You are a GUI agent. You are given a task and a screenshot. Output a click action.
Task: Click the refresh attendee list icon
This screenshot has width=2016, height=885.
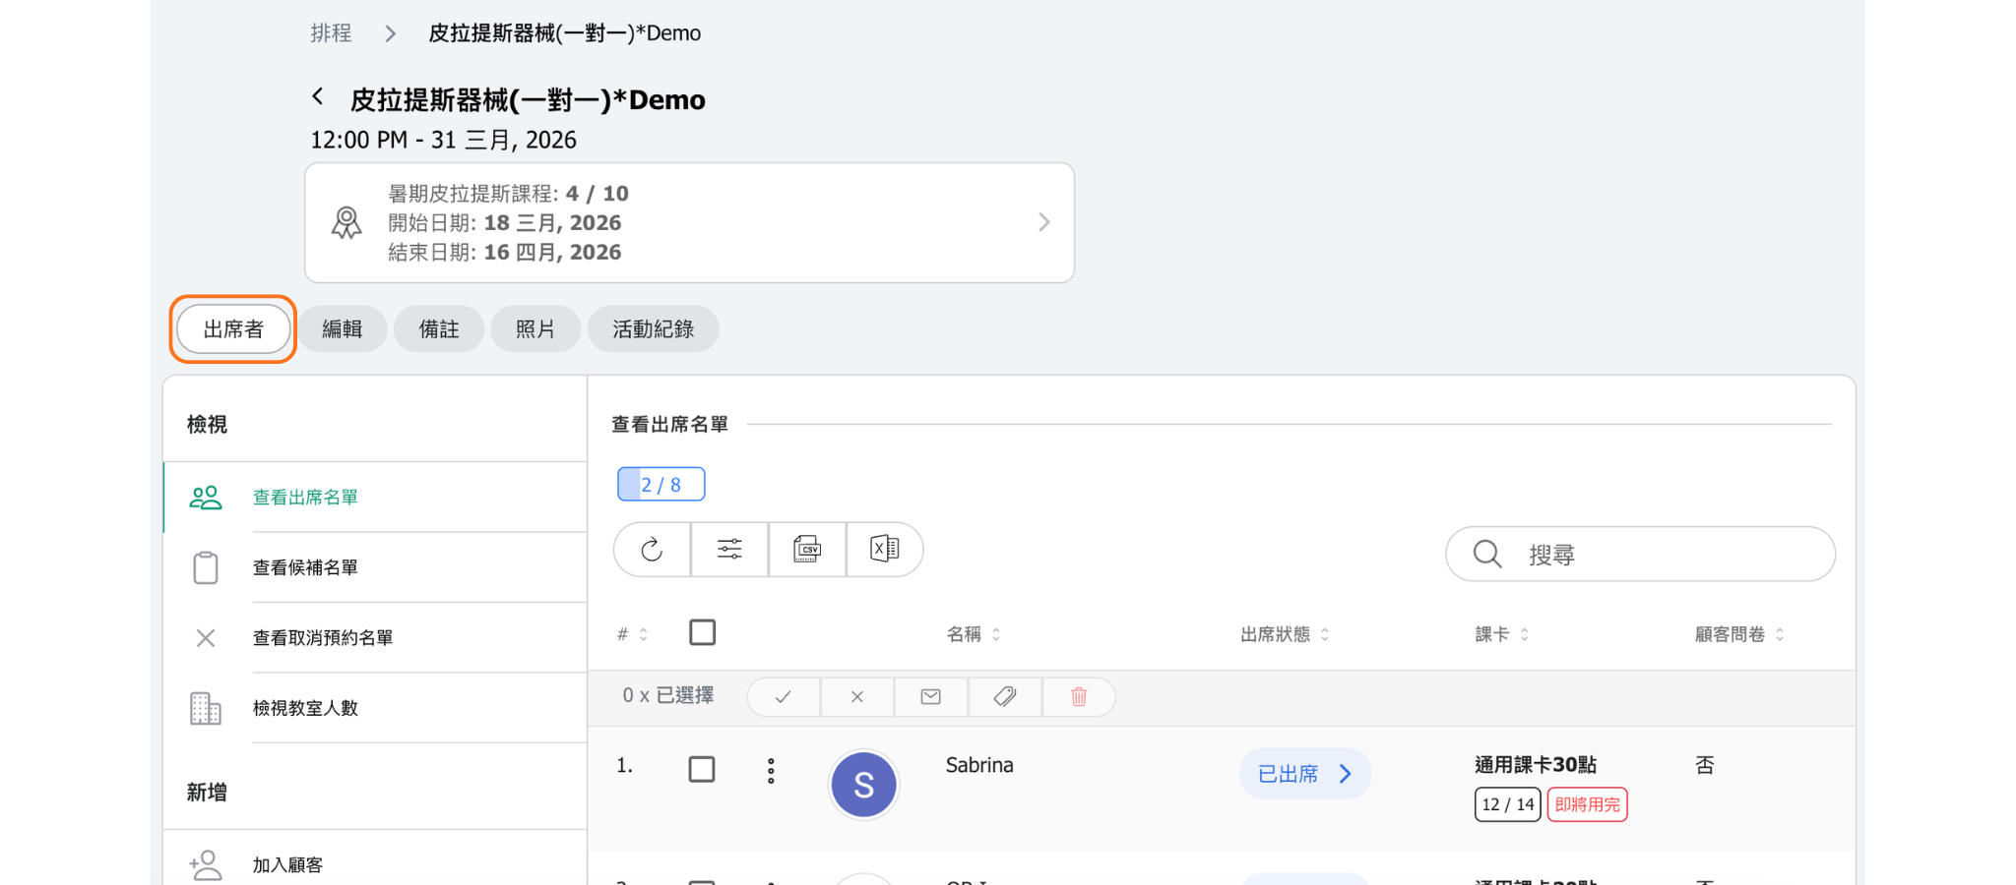point(652,550)
